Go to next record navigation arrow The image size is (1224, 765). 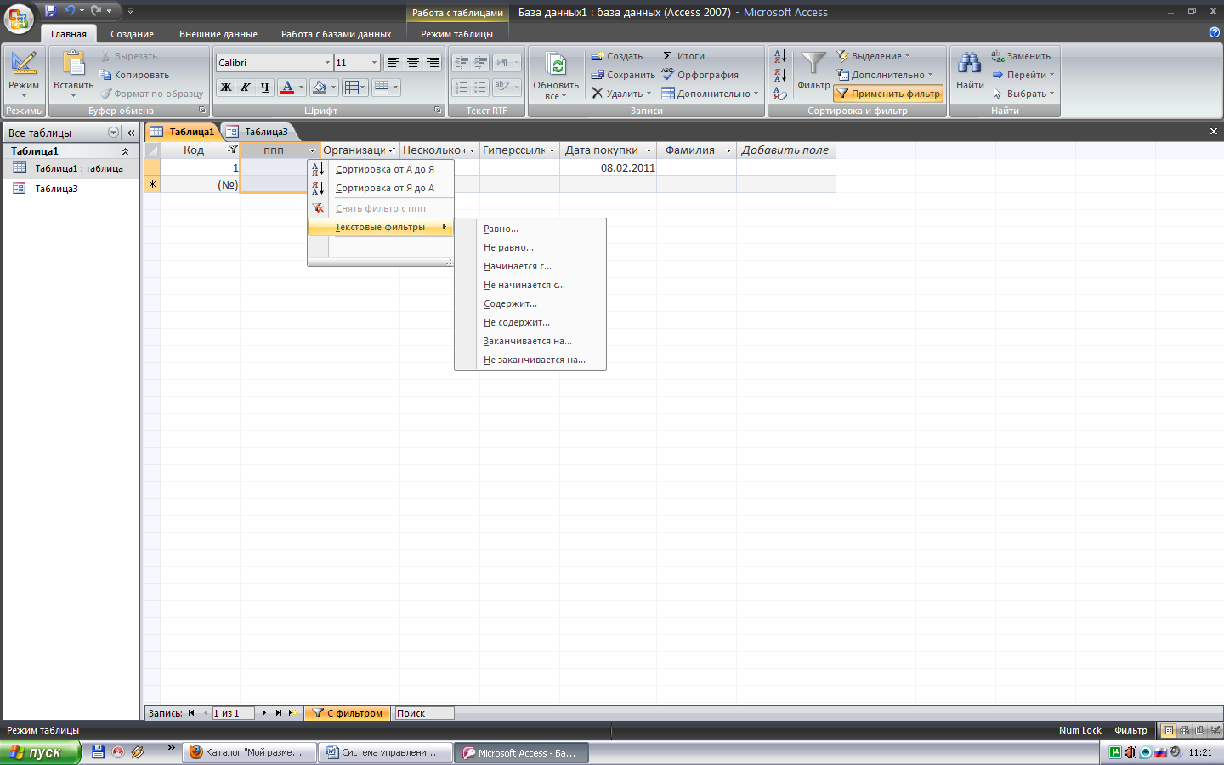pos(264,713)
